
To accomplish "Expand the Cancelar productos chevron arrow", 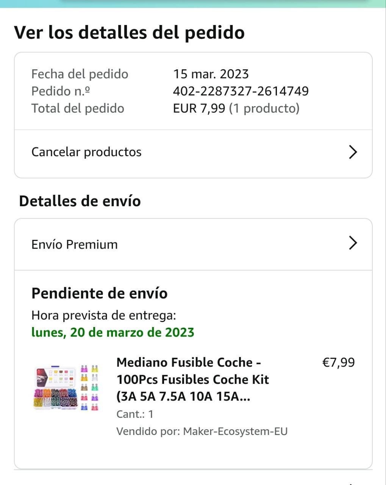I will pyautogui.click(x=353, y=152).
